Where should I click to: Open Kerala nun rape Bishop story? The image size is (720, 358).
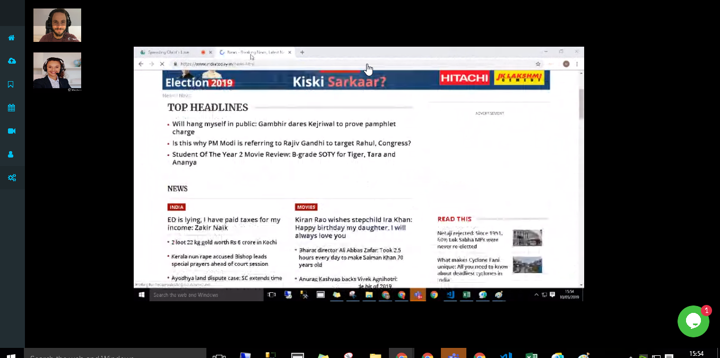[x=220, y=260]
